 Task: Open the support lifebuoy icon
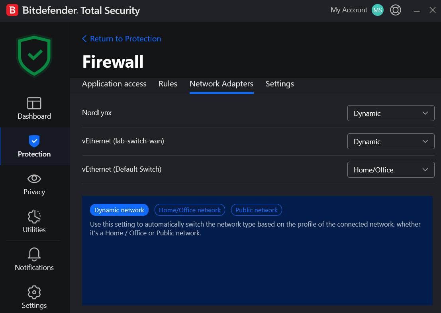[396, 10]
